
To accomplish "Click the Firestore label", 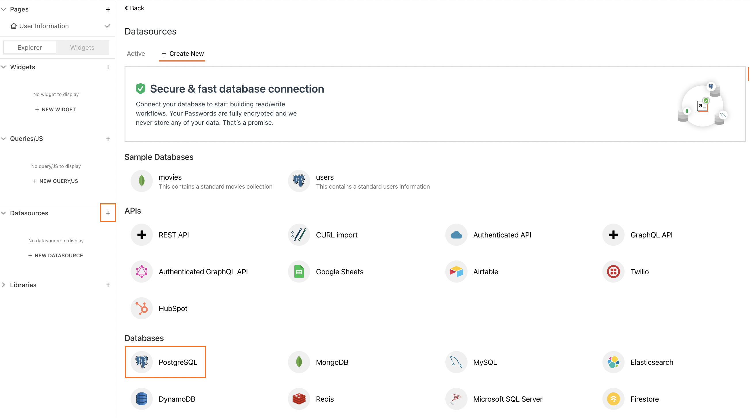I will point(645,399).
